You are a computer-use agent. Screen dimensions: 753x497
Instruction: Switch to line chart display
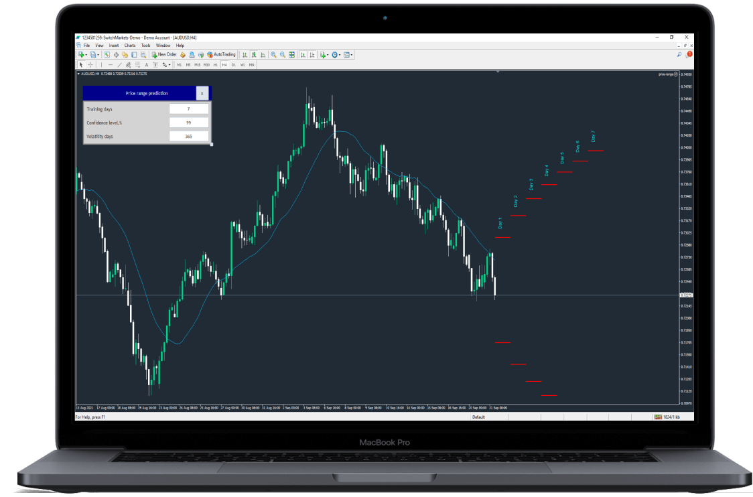[263, 55]
